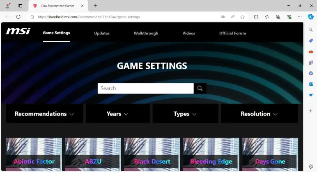Expand the Resolution filter dropdown
Screen dimensions: 317x172
click(260, 114)
